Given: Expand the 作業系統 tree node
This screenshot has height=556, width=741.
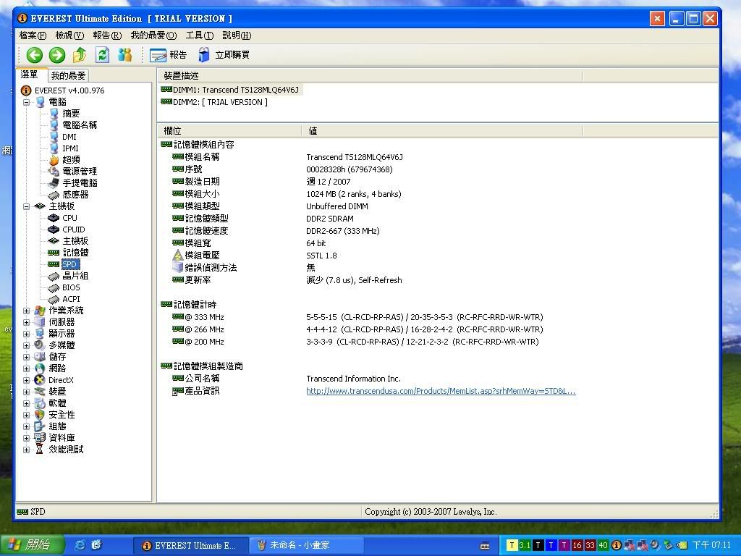Looking at the screenshot, I should [27, 311].
